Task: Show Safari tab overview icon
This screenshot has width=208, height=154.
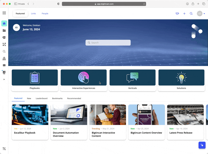Action: [204, 4]
